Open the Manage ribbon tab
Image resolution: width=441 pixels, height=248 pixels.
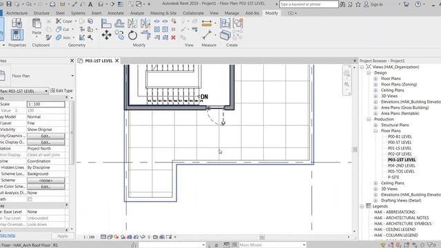point(232,13)
